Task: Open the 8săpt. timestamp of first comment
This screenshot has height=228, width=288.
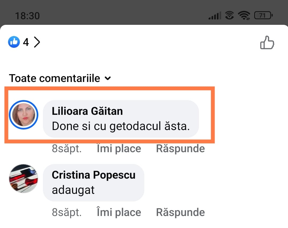Action: point(67,148)
